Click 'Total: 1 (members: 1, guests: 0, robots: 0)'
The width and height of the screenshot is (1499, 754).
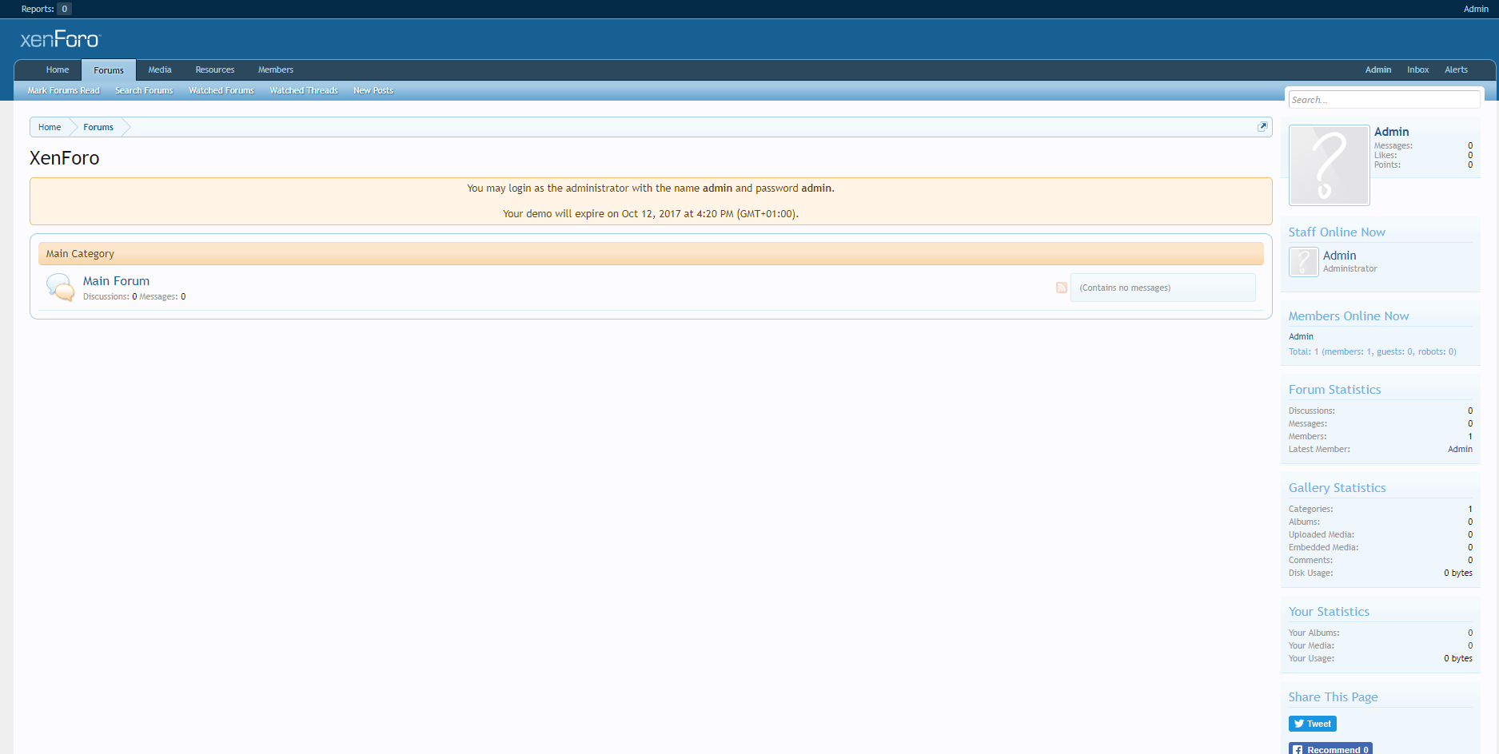[x=1372, y=352]
